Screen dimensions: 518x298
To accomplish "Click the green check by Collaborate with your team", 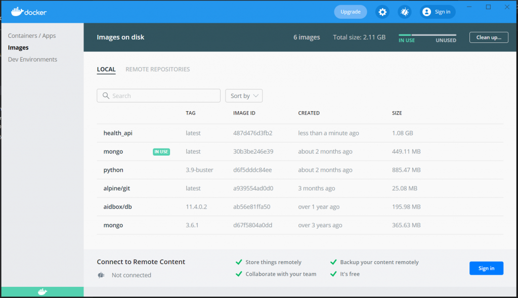I will click(x=239, y=274).
